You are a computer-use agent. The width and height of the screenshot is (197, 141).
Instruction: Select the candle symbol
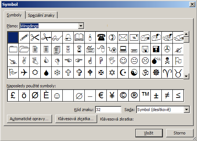[90, 37]
